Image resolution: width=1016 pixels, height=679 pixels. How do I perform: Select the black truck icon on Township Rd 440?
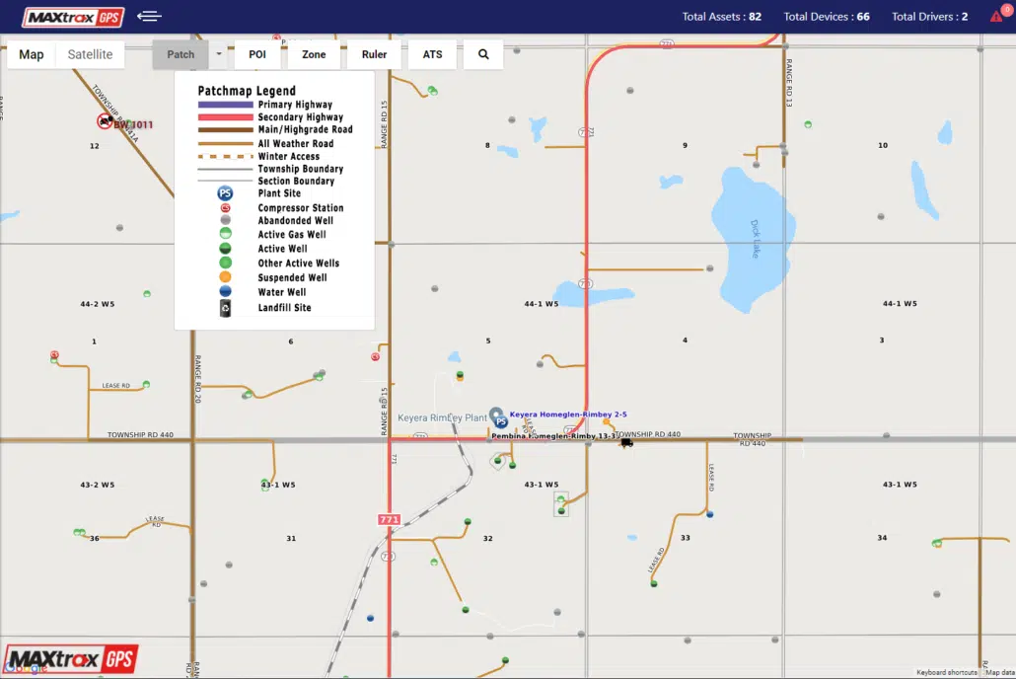(626, 442)
